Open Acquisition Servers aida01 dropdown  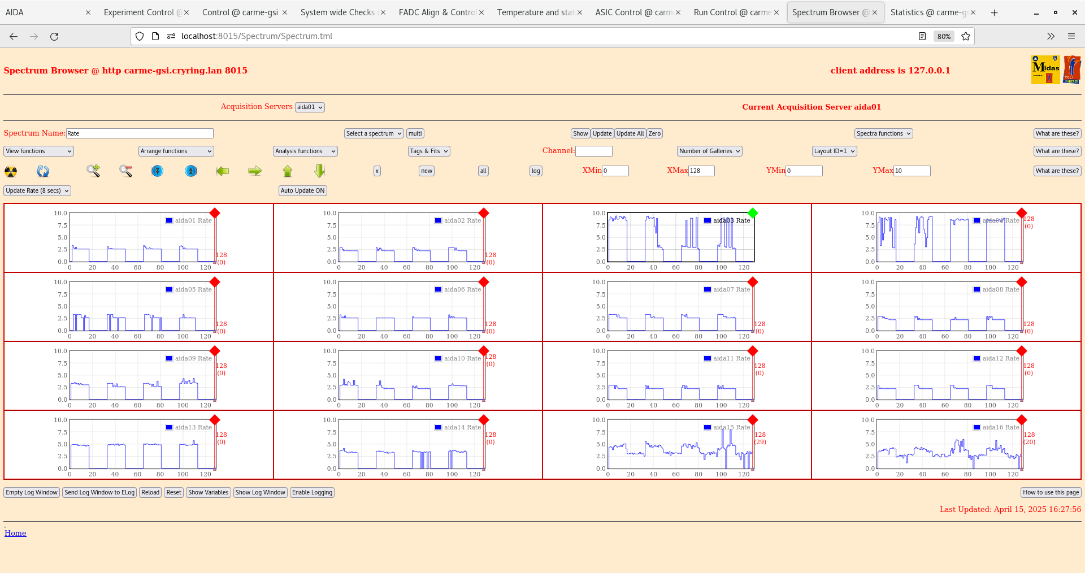pyautogui.click(x=310, y=107)
